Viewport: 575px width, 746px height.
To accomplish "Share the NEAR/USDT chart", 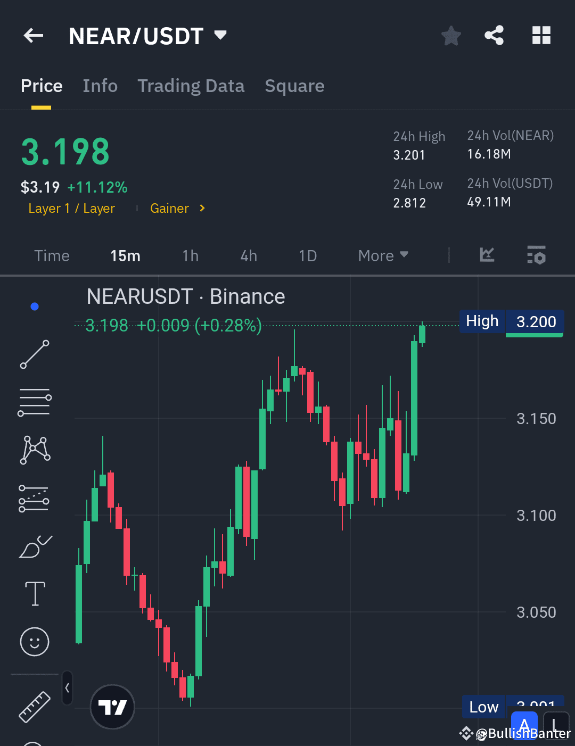I will pyautogui.click(x=494, y=35).
